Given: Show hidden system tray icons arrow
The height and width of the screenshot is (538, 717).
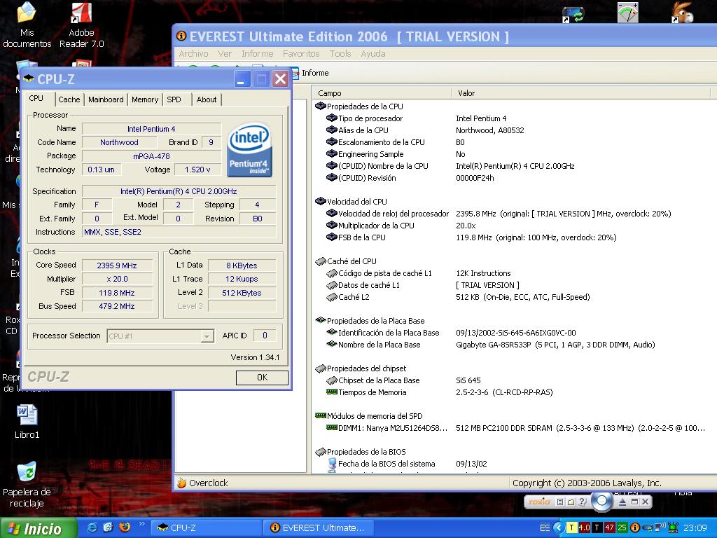Looking at the screenshot, I should (558, 527).
